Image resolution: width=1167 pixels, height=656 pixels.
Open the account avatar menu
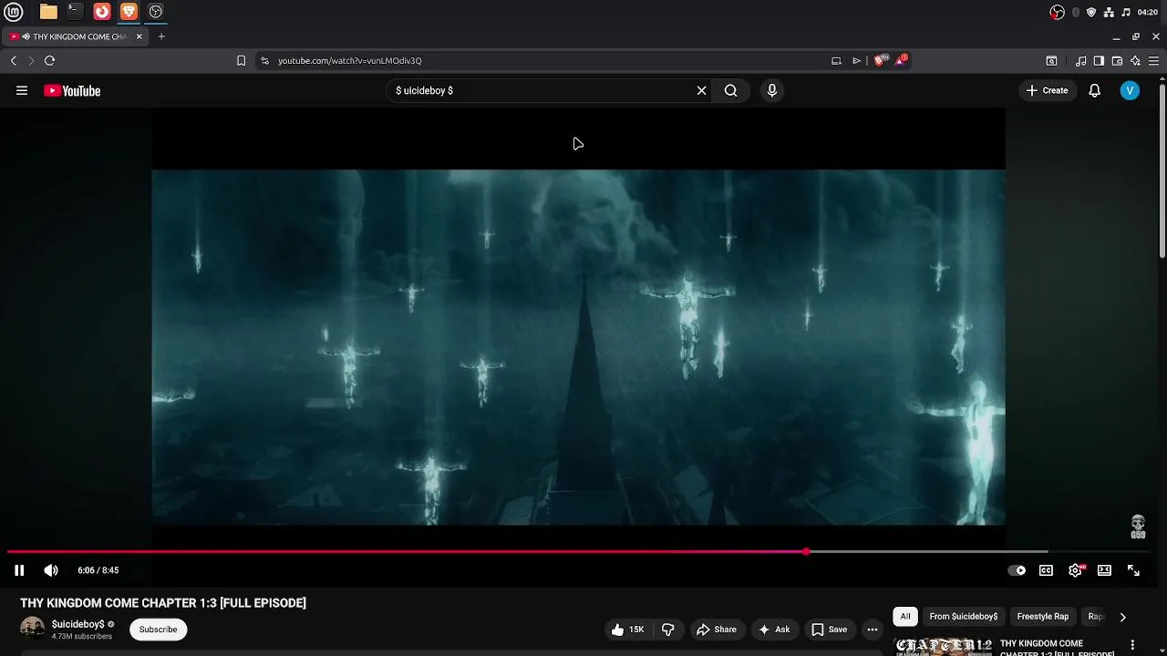click(x=1130, y=90)
